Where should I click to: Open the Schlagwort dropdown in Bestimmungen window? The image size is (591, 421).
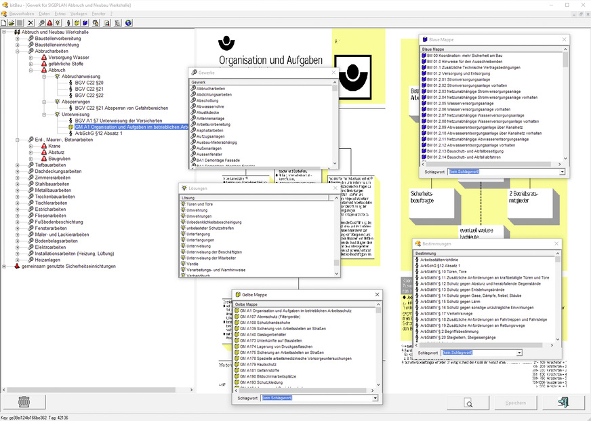click(x=519, y=353)
